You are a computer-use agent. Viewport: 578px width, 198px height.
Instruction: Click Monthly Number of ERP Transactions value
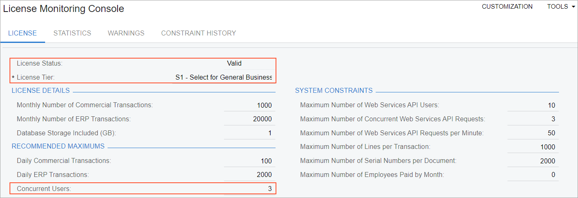pyautogui.click(x=249, y=119)
